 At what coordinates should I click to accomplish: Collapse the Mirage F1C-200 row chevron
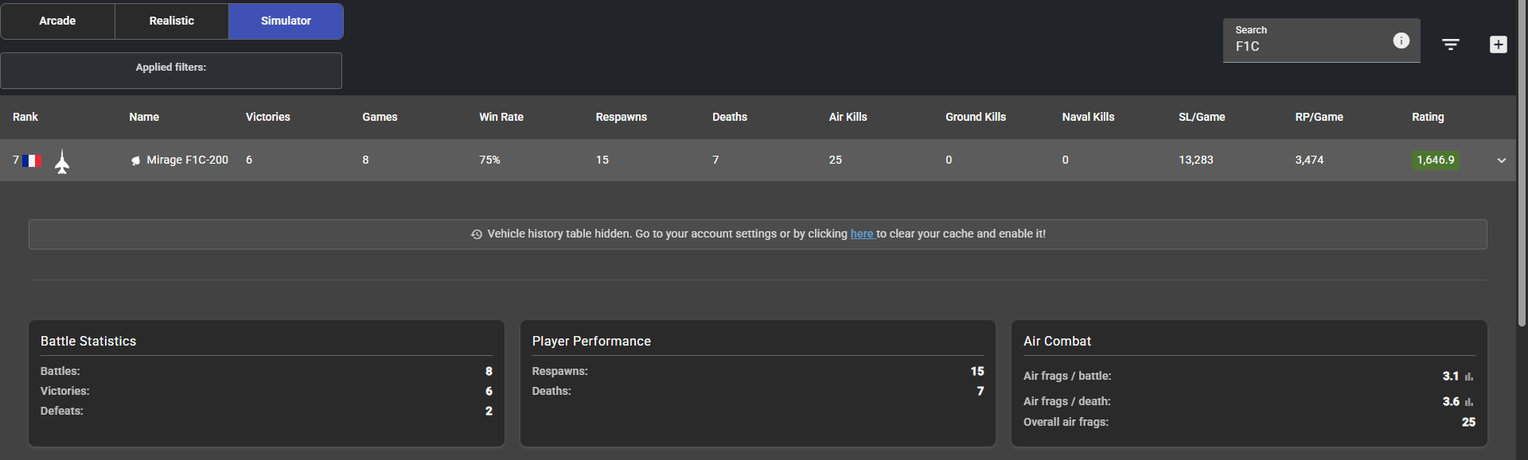tap(1501, 160)
